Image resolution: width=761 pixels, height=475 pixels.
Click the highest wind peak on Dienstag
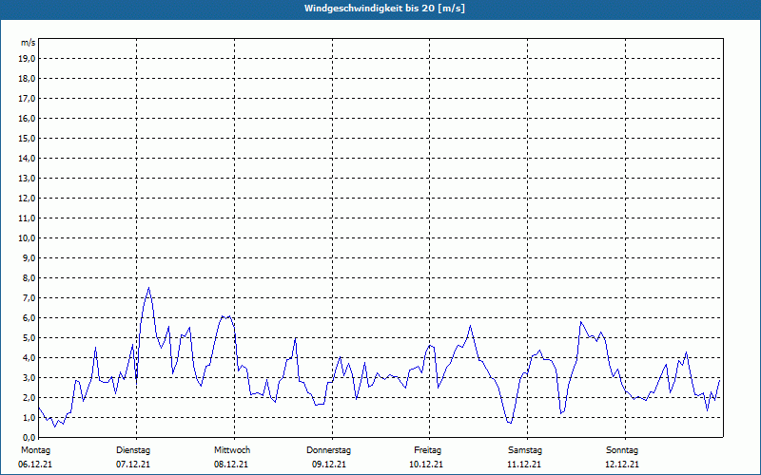point(149,288)
